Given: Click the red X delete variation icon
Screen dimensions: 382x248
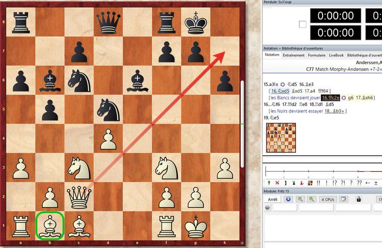Looking at the screenshot, I should point(277,182).
